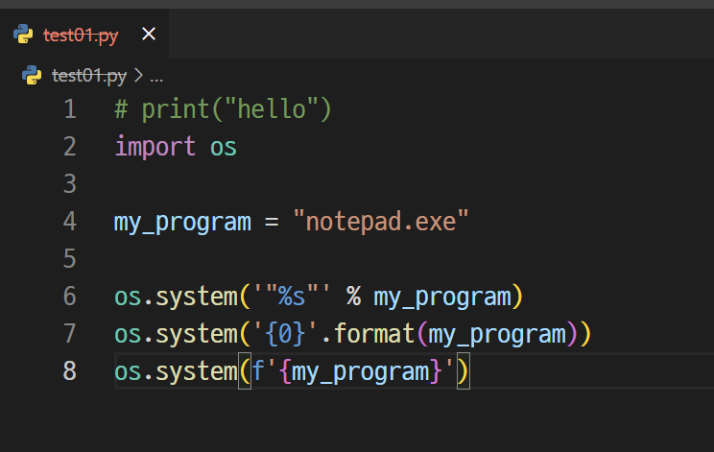
Task: Click the '{0}' string on line 7
Action: pyautogui.click(x=285, y=334)
